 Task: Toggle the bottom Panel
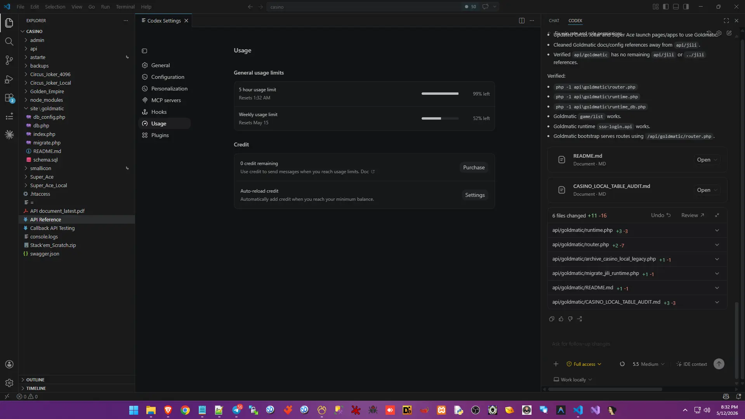[676, 7]
